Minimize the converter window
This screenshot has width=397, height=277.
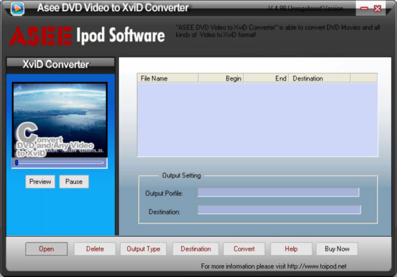(362, 9)
